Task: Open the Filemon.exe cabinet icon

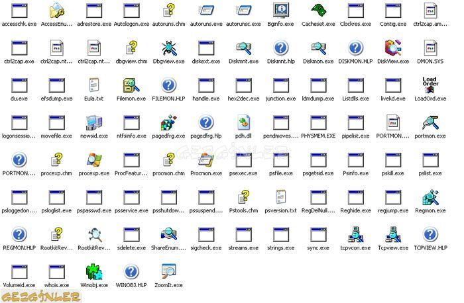Action: point(131,85)
